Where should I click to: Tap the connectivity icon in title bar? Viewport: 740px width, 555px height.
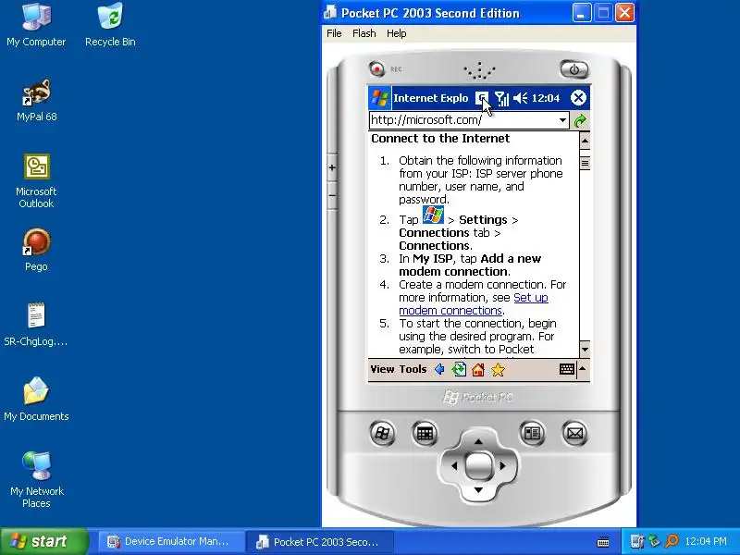pyautogui.click(x=482, y=98)
